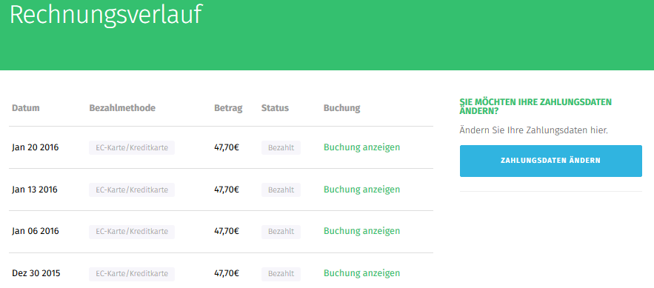Open Buchung anzeigen for Jan 13 2016
The image size is (654, 288).
(x=361, y=190)
